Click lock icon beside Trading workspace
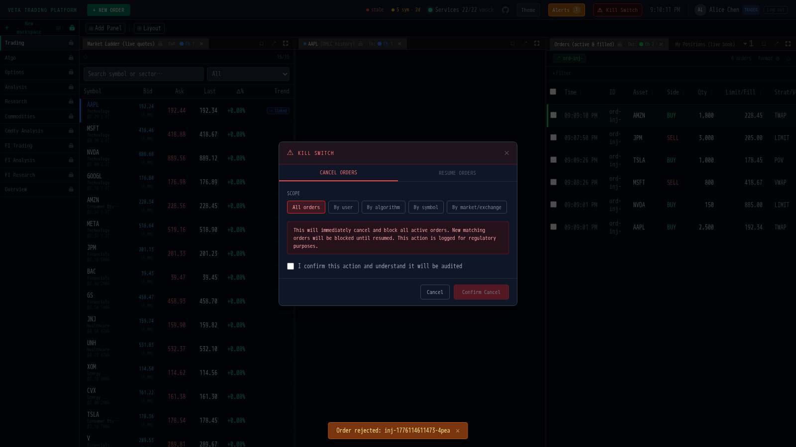The width and height of the screenshot is (796, 447). pyautogui.click(x=71, y=43)
